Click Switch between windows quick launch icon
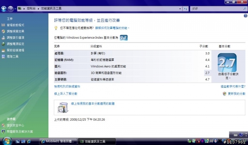 [x=23, y=142]
